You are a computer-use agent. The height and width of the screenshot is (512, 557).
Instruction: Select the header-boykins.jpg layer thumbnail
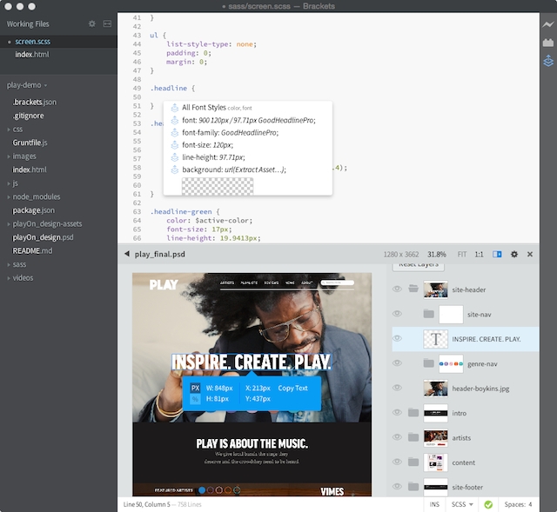tap(435, 389)
